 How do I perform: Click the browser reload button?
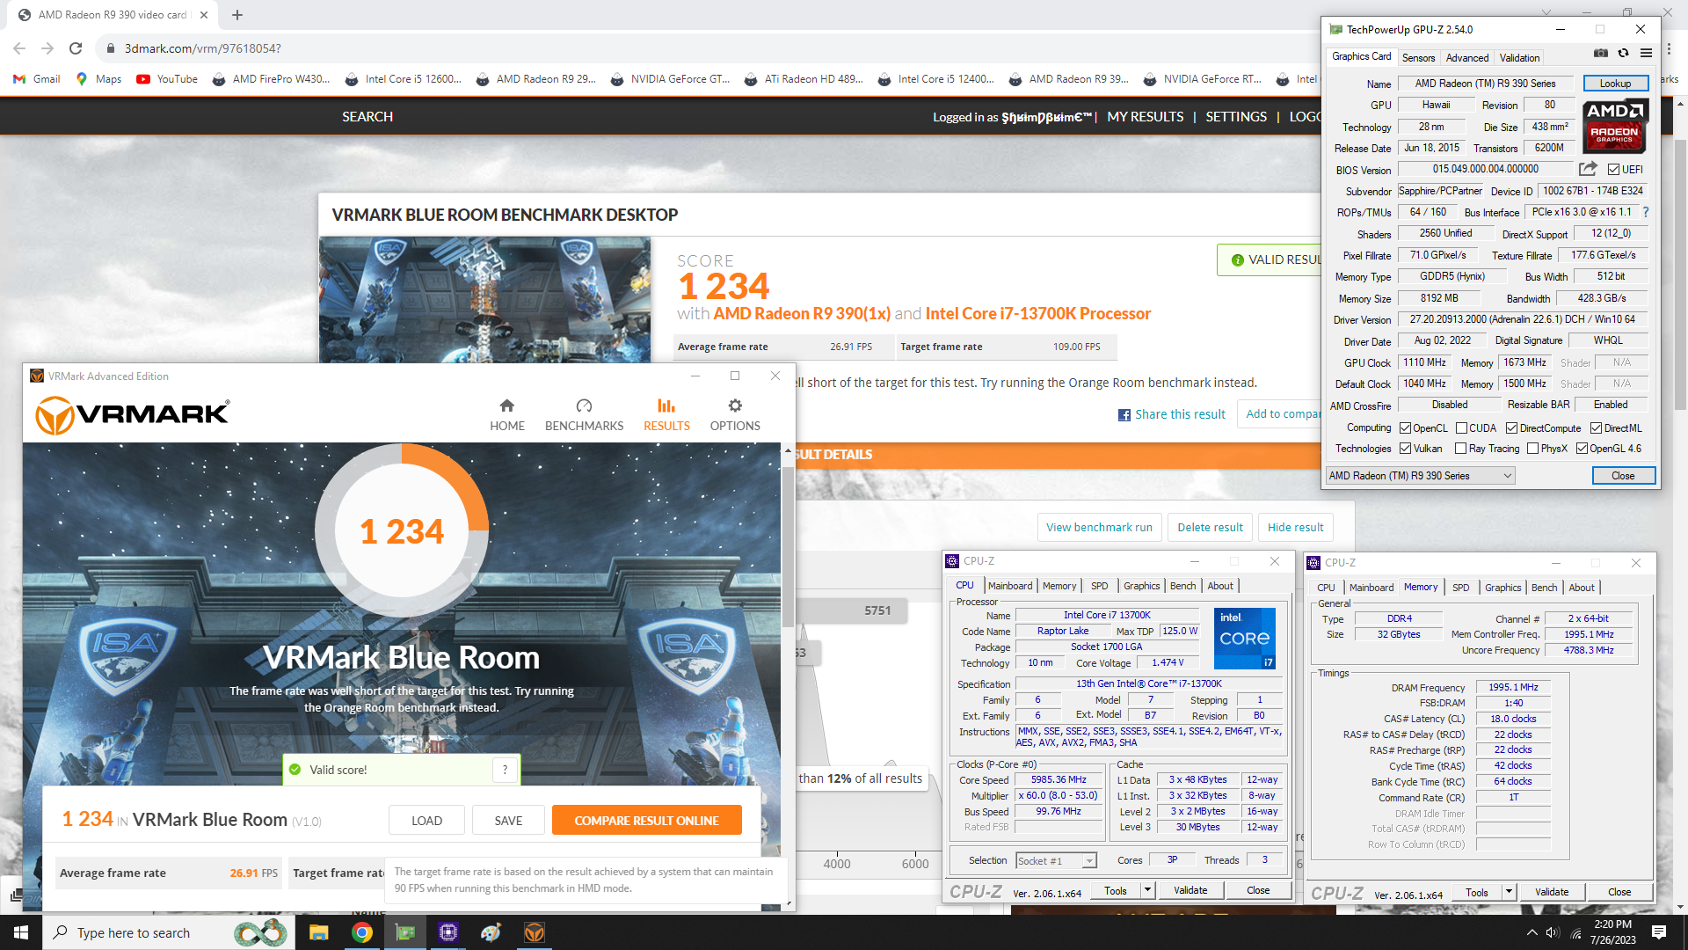pyautogui.click(x=76, y=48)
